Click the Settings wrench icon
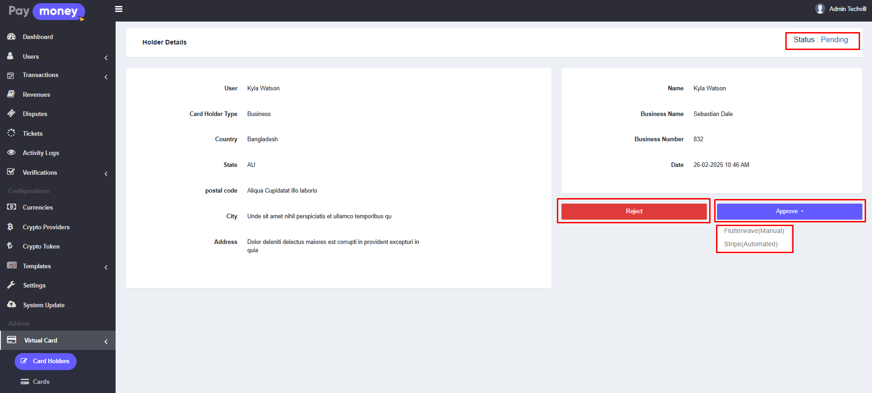 (x=11, y=285)
